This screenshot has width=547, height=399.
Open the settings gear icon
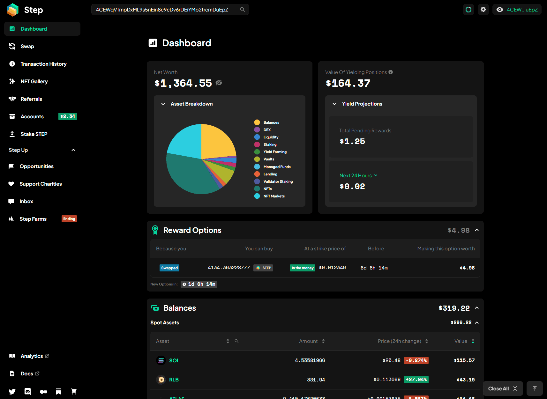click(483, 10)
